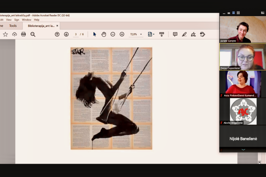Viewport: 266px width, 177px height.
Task: Open the sign document pen icon
Action: pos(193,34)
